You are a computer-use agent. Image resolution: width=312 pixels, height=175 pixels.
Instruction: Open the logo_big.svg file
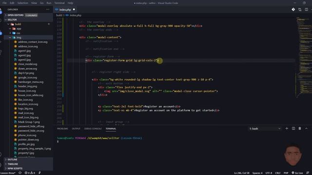pos(25,108)
